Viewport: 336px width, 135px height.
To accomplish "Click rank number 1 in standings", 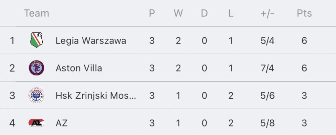I will pos(12,41).
